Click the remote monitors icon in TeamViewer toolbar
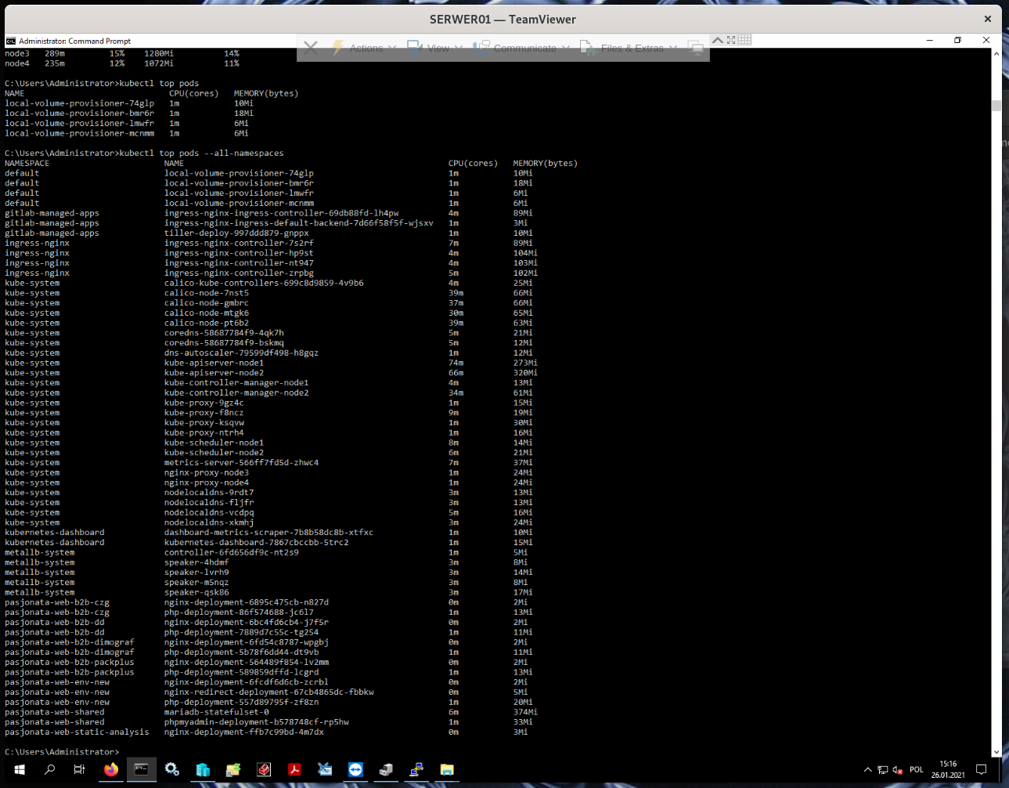Image resolution: width=1009 pixels, height=788 pixels. [695, 48]
